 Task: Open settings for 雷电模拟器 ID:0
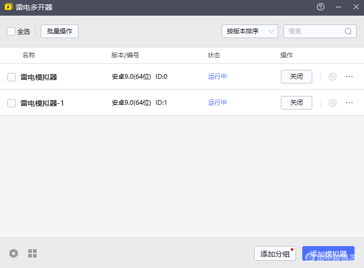(333, 77)
